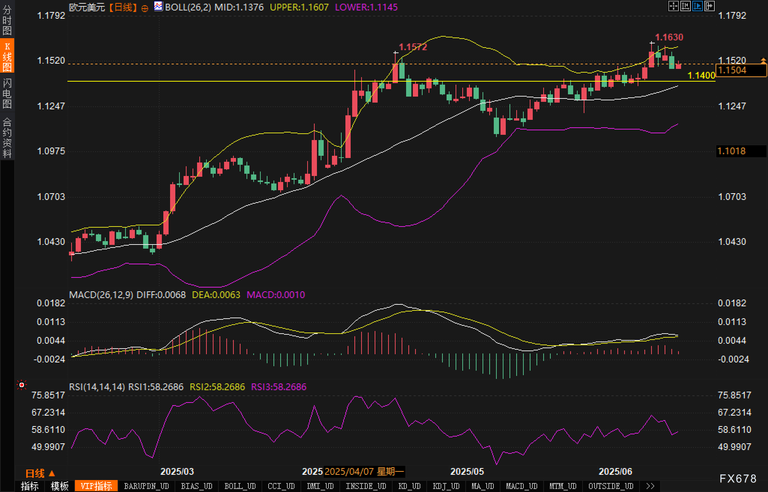Click the box-with-right-arrow icon
768x492 pixels.
click(x=709, y=6)
